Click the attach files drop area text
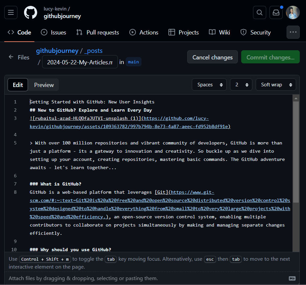The height and width of the screenshot is (285, 306). pyautogui.click(x=83, y=278)
